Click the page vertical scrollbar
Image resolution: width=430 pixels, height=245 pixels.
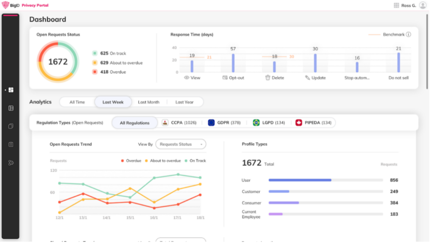pyautogui.click(x=427, y=52)
